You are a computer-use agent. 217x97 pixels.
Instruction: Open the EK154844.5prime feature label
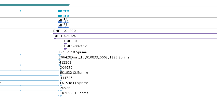pos(74,83)
